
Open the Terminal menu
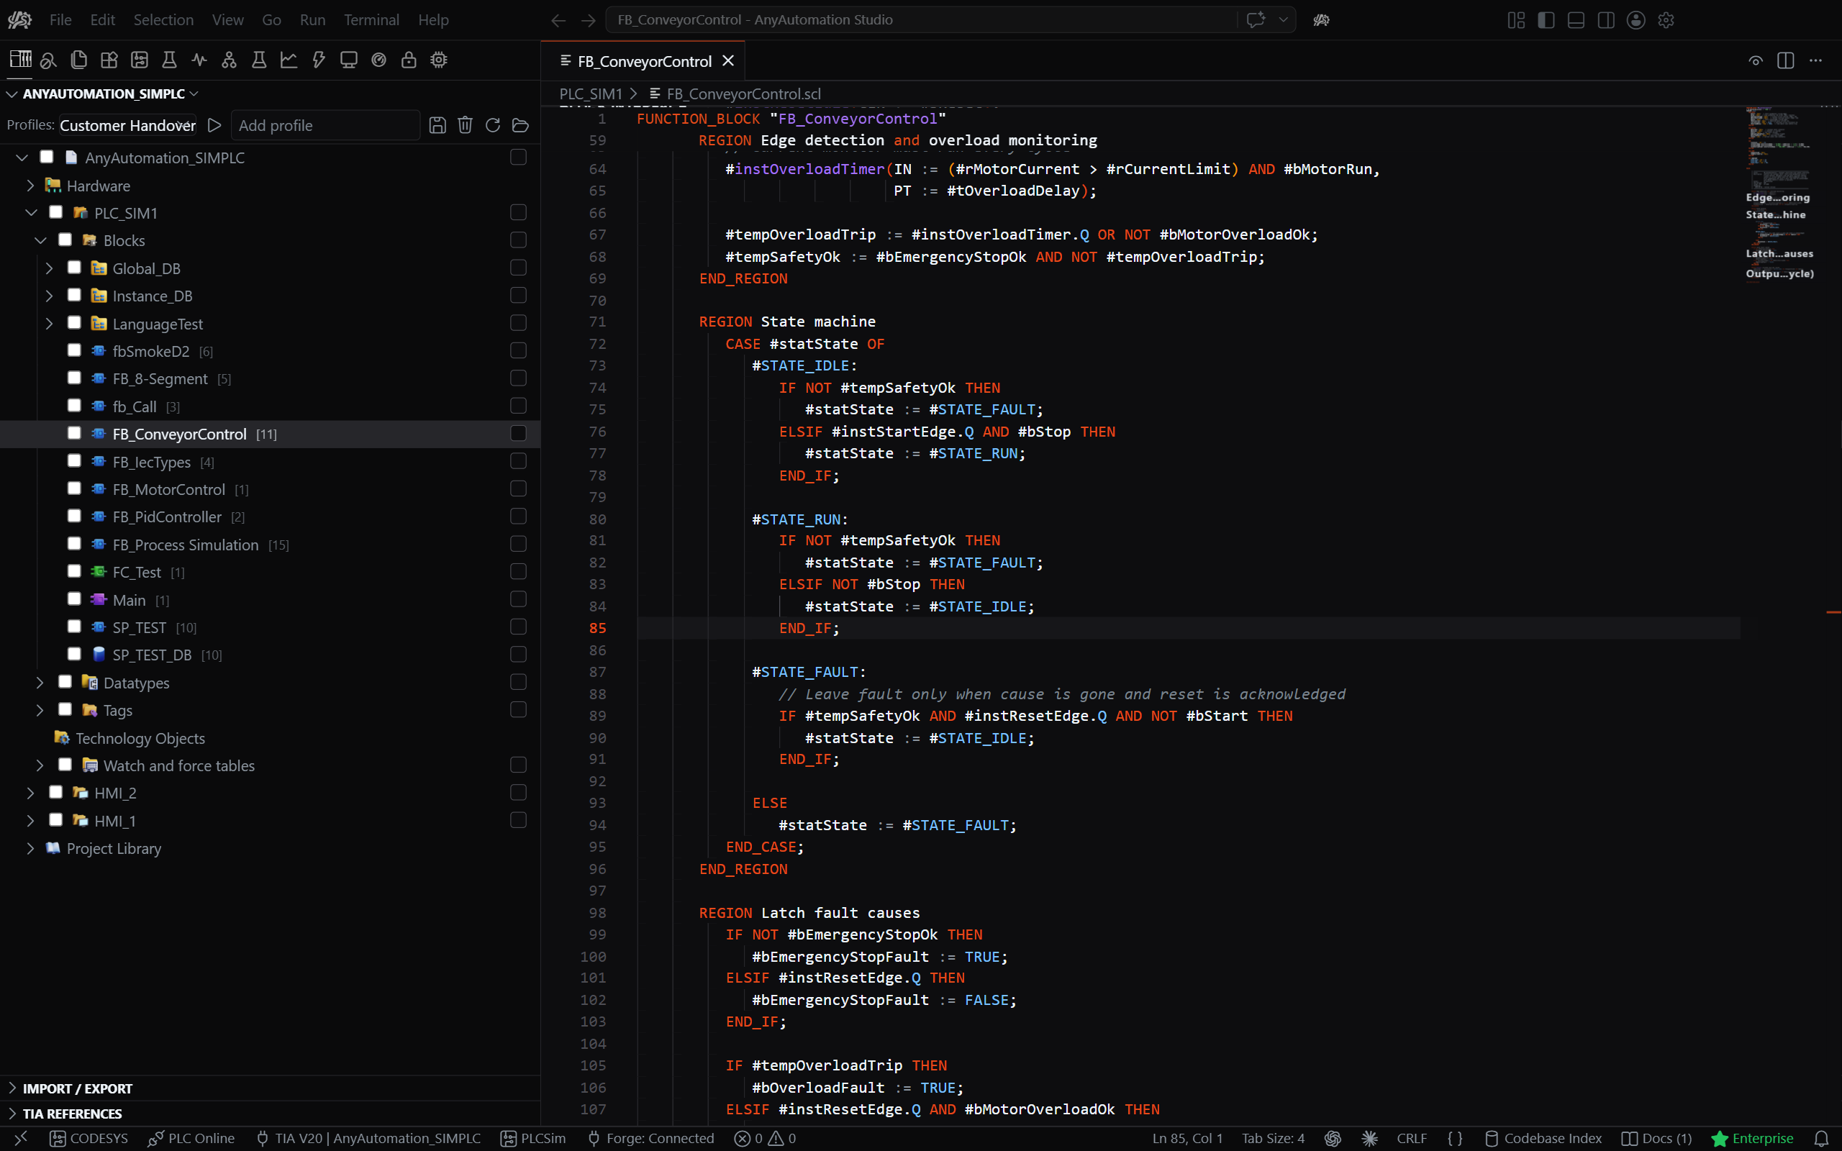coord(371,20)
